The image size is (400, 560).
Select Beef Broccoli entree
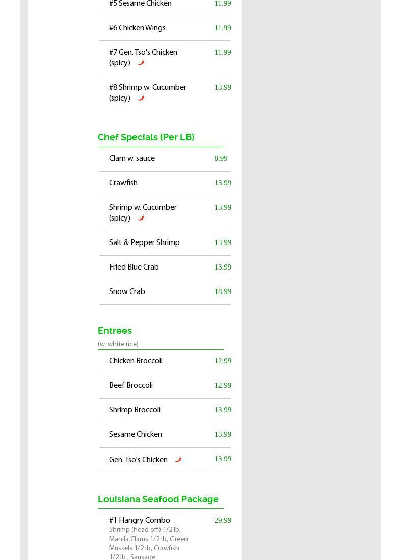(x=165, y=386)
